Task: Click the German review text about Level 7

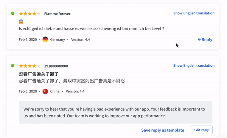Action: (x=92, y=28)
